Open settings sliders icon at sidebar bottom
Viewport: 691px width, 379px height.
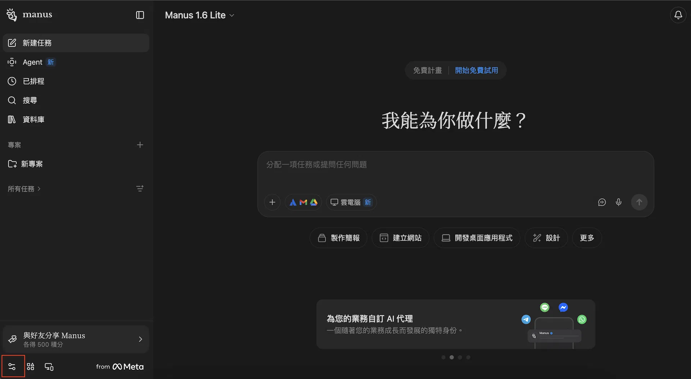12,367
